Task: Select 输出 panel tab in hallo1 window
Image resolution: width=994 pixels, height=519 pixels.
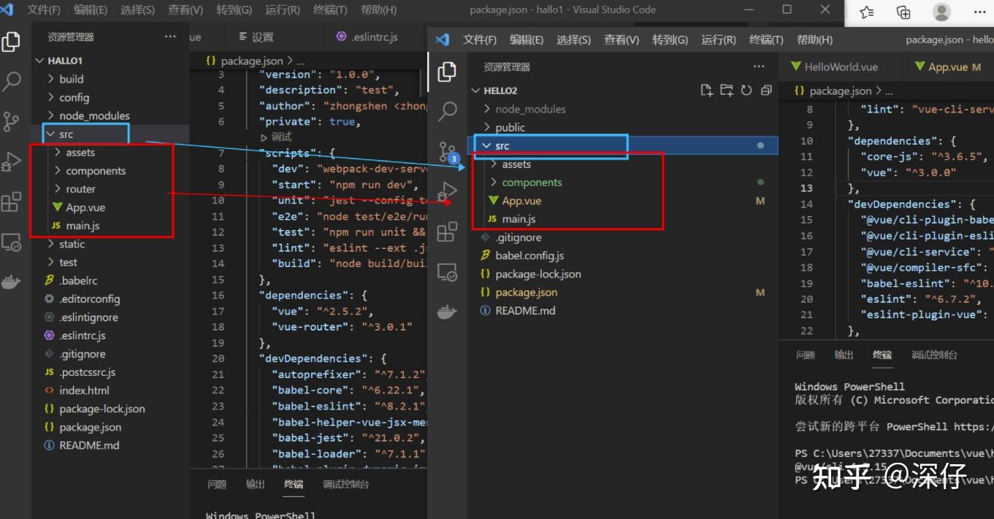Action: [x=256, y=484]
